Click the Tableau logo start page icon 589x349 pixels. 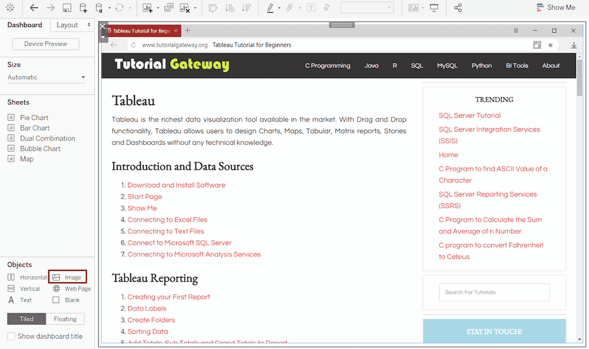[10, 7]
